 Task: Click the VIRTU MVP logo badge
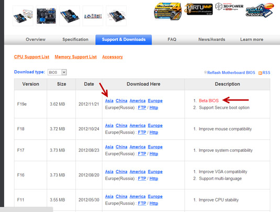click(x=198, y=9)
